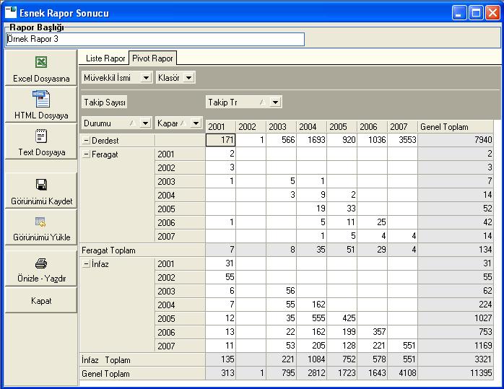Image resolution: width=504 pixels, height=389 pixels.
Task: Click the Görünümü Kaydet label
Action: tap(42, 201)
